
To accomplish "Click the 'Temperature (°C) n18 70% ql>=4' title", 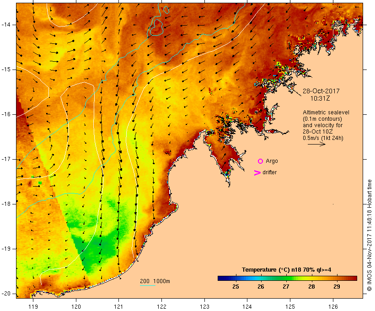I will (287, 270).
